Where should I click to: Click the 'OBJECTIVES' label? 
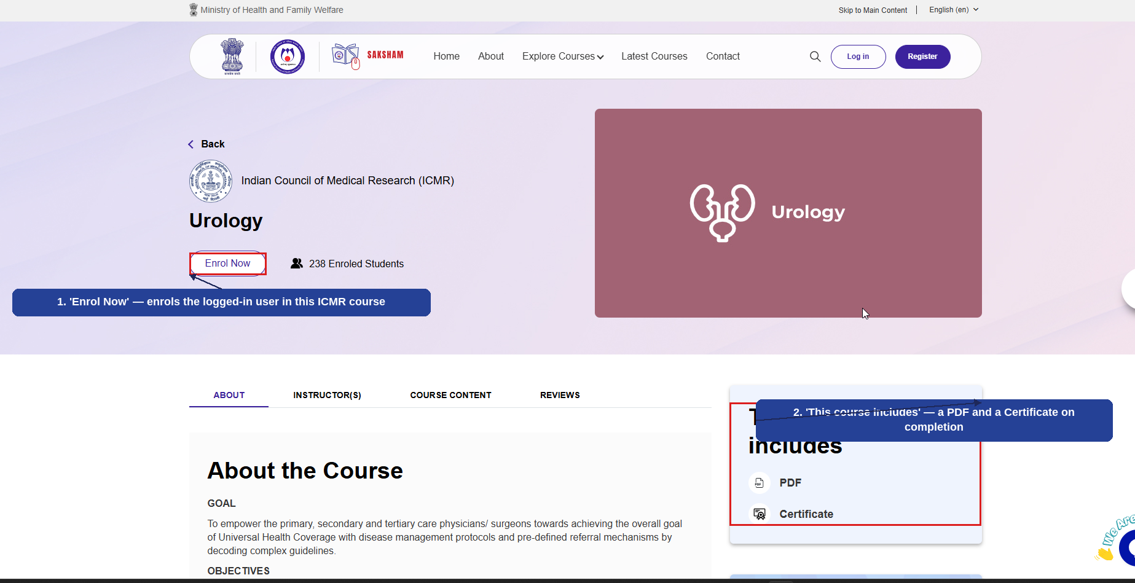238,571
